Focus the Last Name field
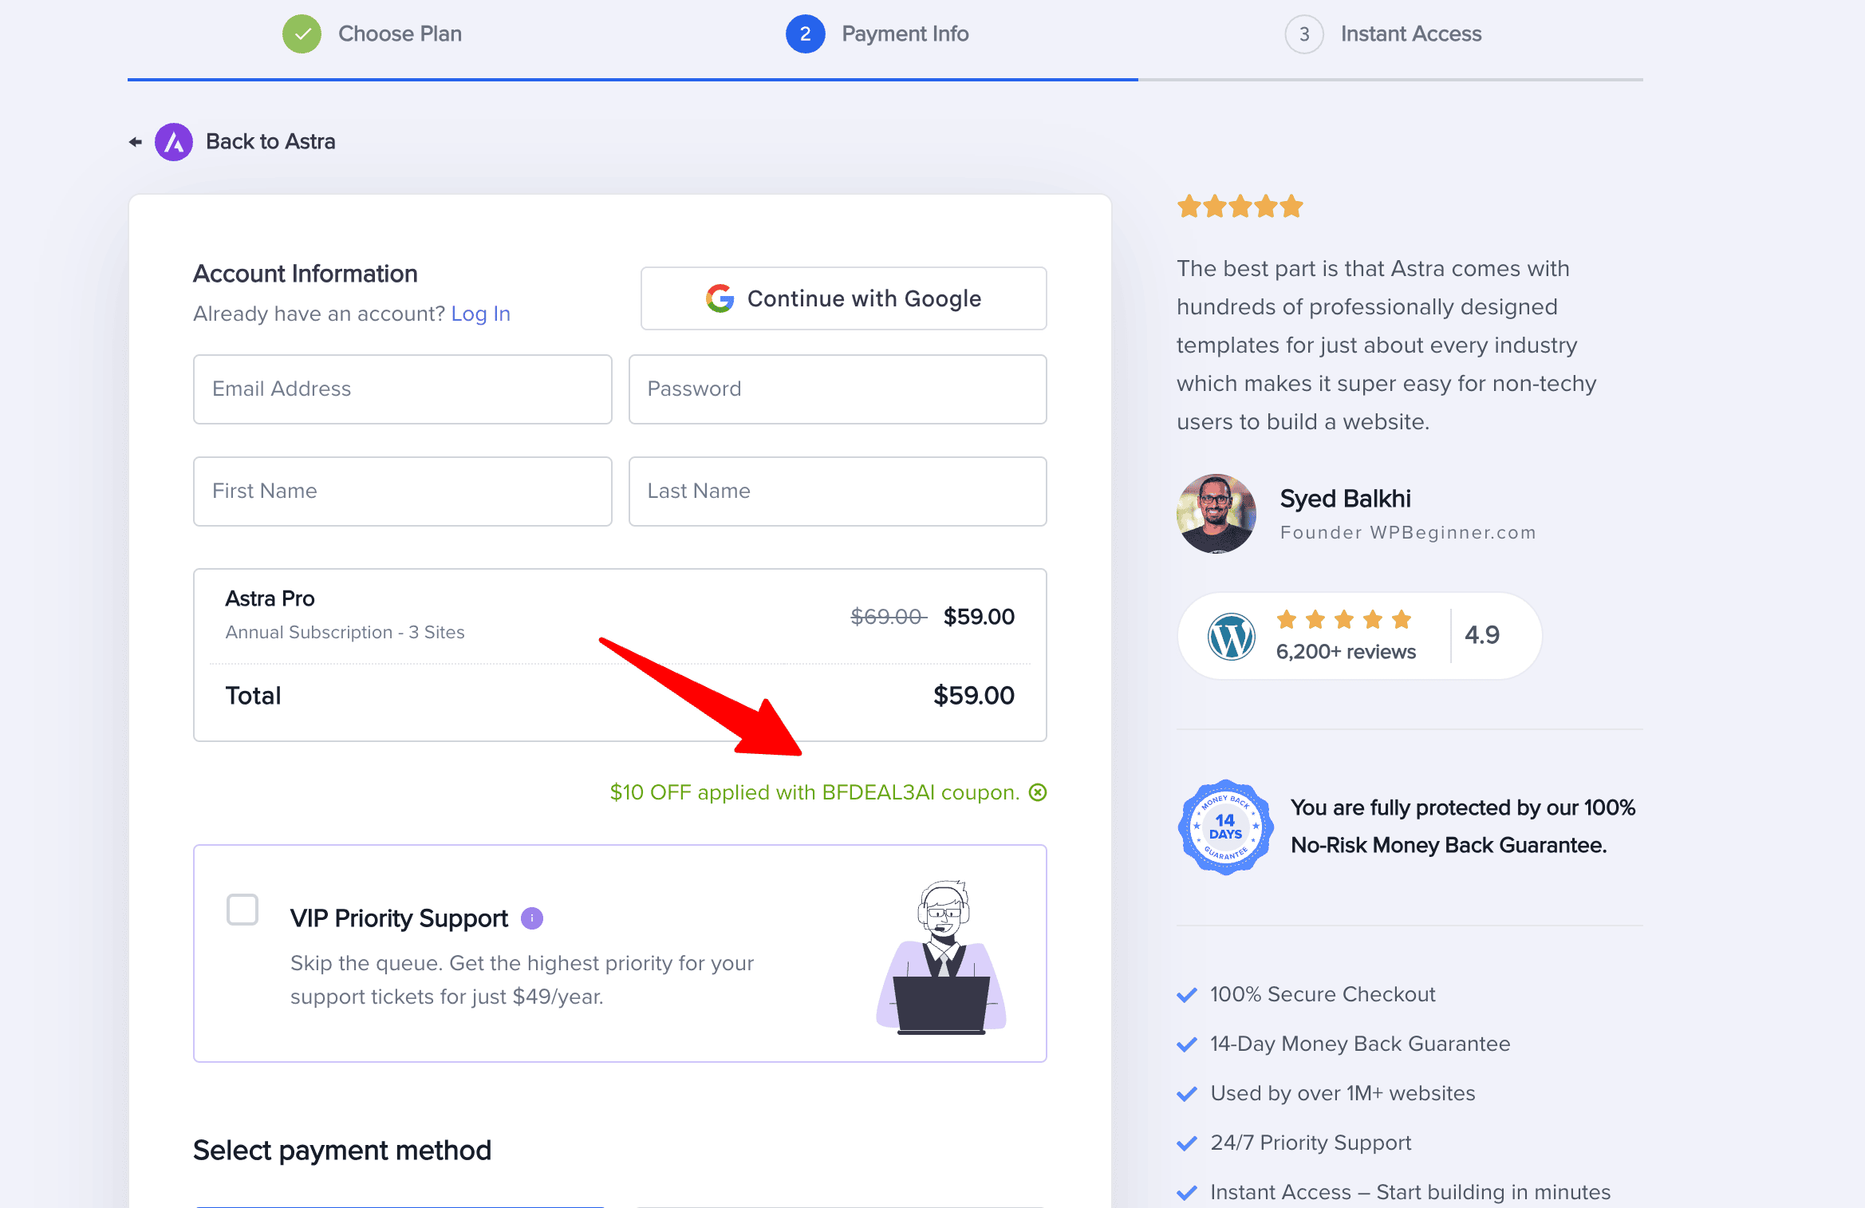 tap(838, 491)
